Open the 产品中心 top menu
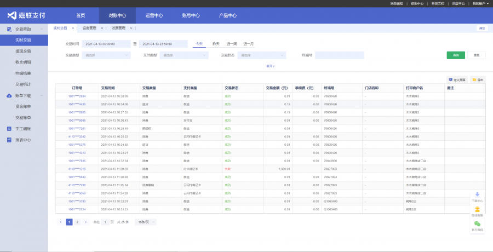 (228, 15)
